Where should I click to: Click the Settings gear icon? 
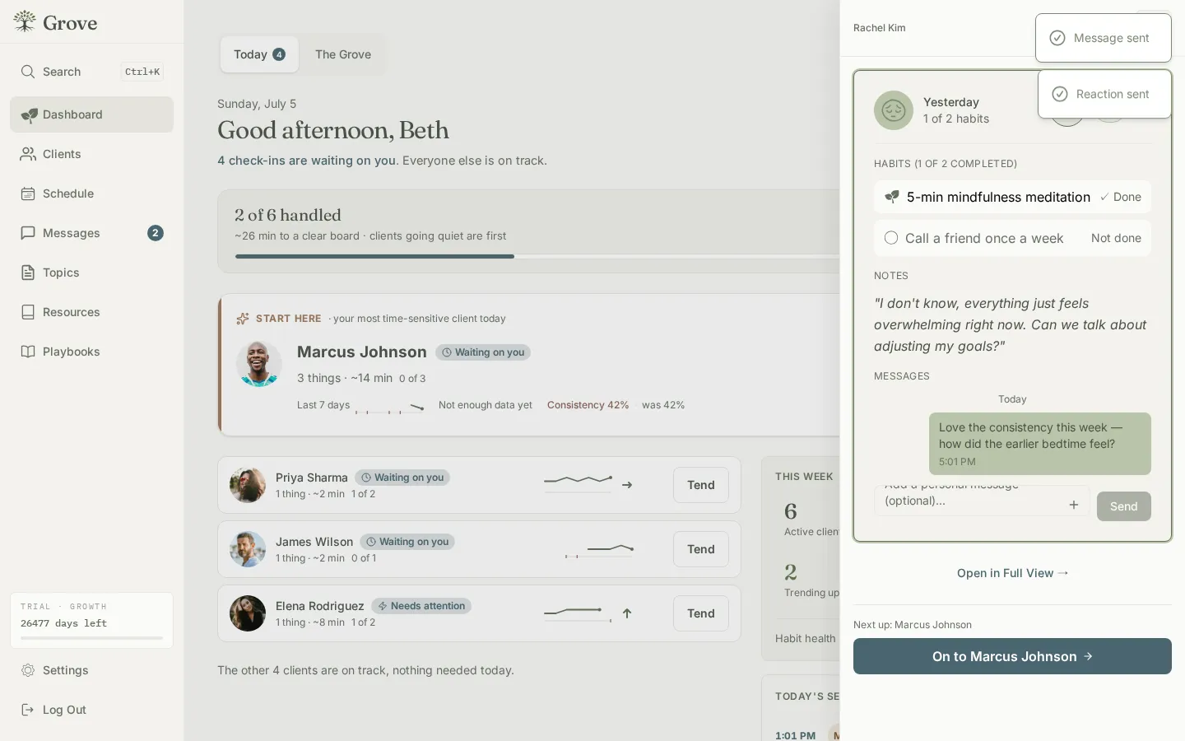coord(28,670)
